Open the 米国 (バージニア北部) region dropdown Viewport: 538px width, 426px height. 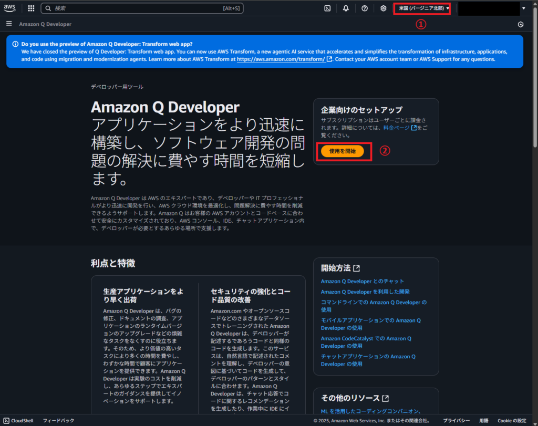click(x=424, y=8)
